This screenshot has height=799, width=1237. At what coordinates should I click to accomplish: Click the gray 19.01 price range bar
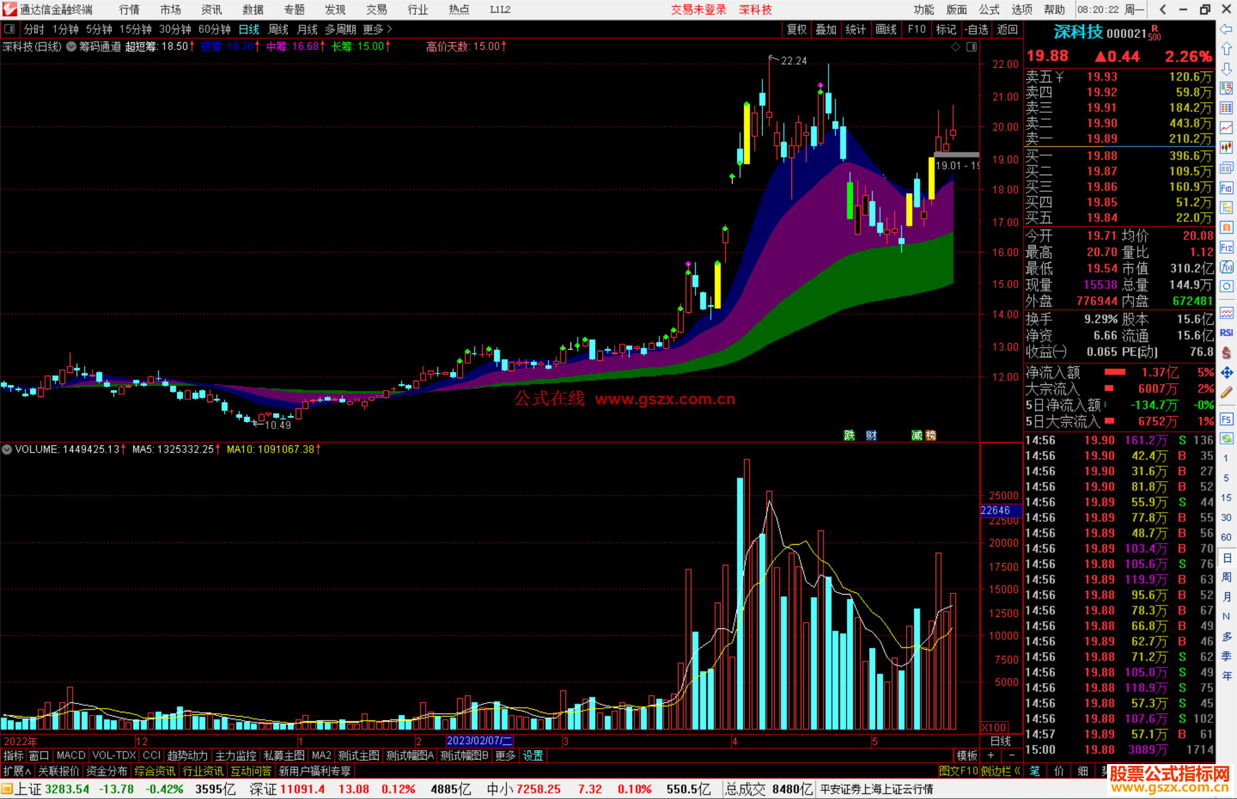click(956, 155)
